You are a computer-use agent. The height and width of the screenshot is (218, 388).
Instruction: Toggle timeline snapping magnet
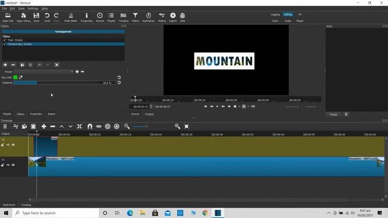pos(90,127)
